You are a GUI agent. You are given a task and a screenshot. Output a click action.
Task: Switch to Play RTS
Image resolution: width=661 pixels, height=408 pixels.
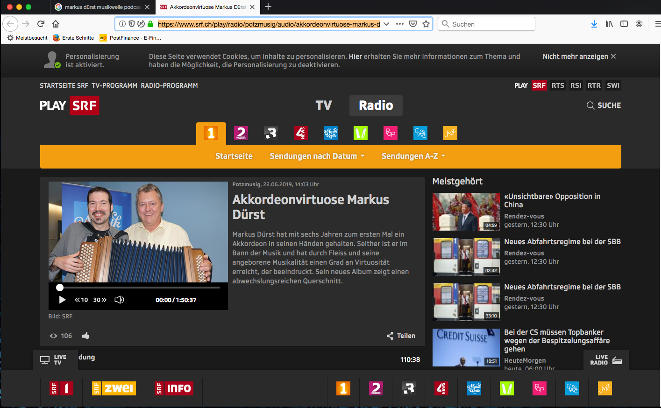558,85
